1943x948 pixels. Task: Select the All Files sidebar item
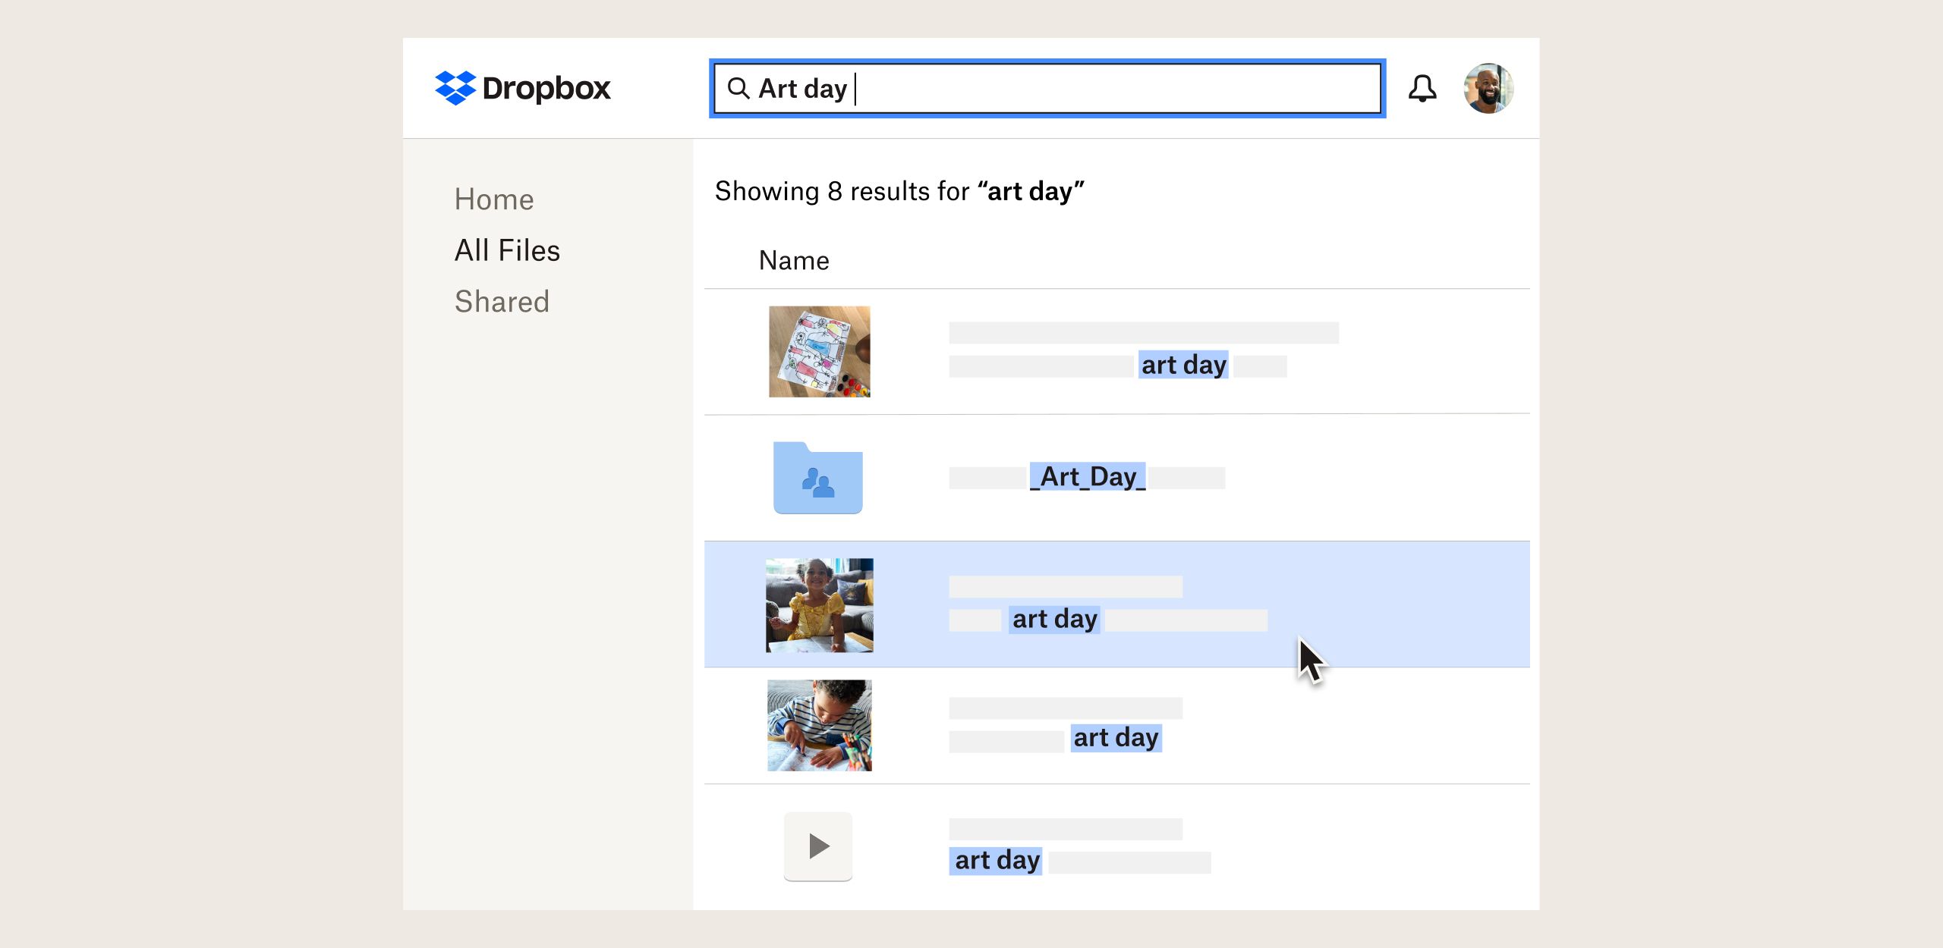[505, 249]
